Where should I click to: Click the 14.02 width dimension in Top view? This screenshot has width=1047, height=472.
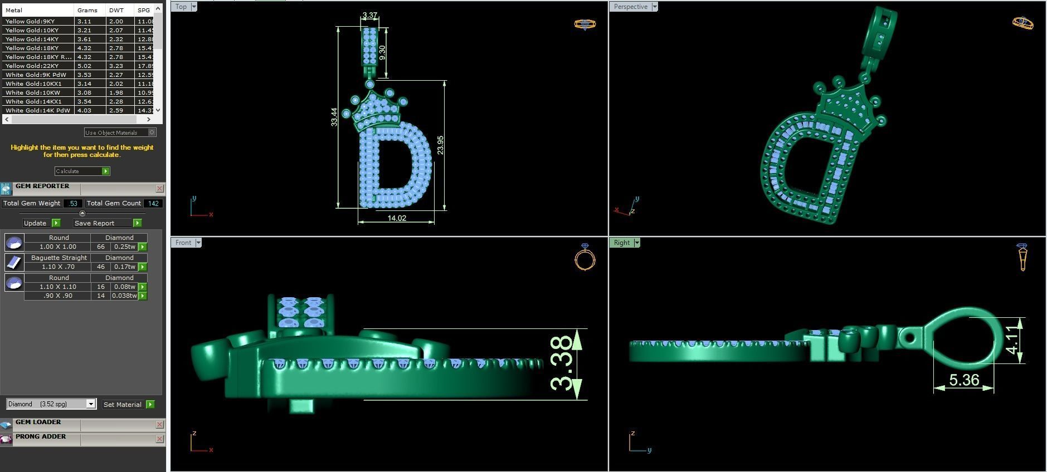click(x=397, y=218)
